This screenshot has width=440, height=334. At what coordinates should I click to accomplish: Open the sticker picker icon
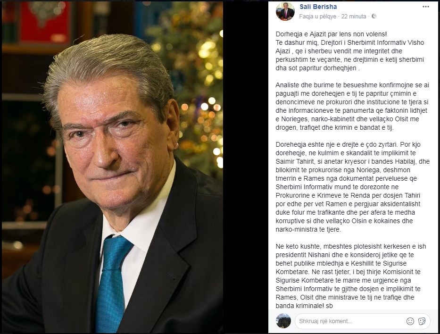tap(422, 321)
